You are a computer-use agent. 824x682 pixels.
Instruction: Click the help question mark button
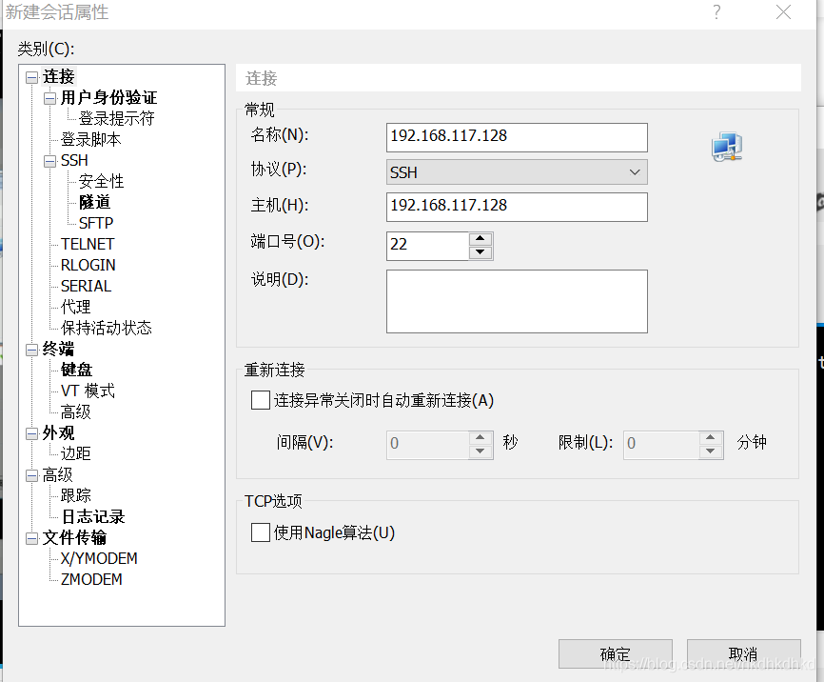tap(716, 11)
